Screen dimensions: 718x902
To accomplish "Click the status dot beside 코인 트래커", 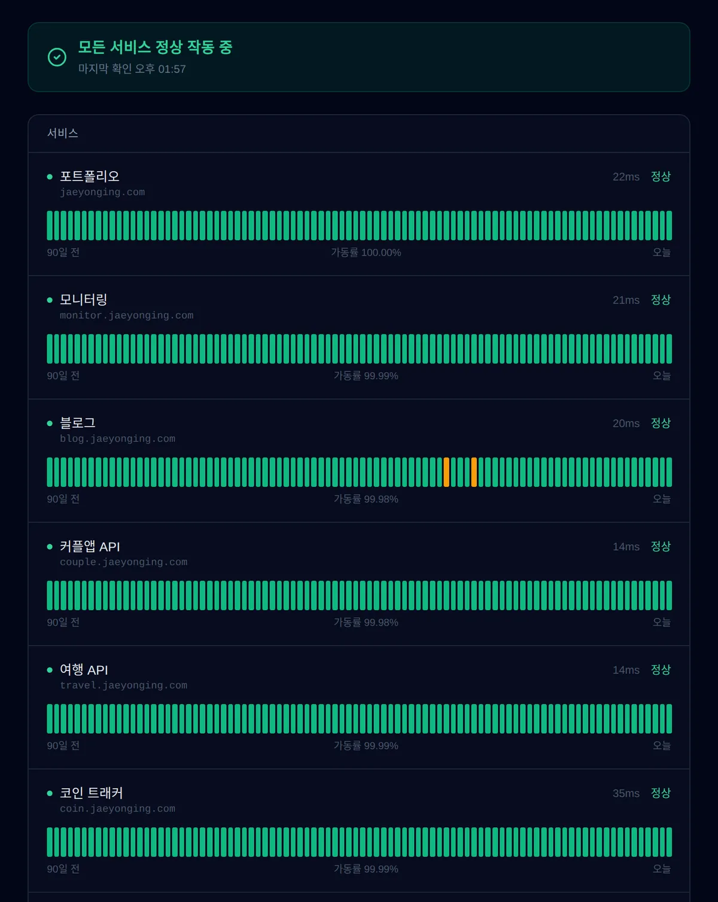I will [50, 793].
